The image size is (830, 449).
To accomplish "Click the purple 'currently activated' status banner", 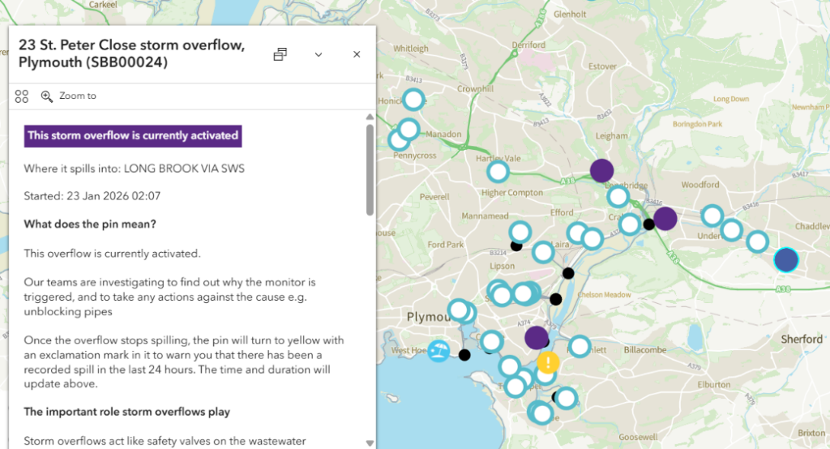I will (x=133, y=135).
